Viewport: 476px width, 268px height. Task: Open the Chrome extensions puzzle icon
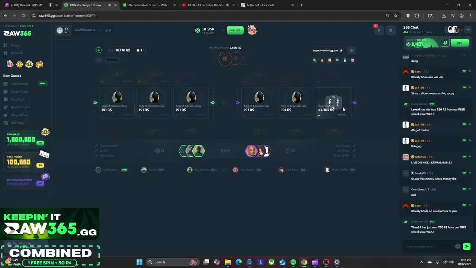click(x=417, y=16)
